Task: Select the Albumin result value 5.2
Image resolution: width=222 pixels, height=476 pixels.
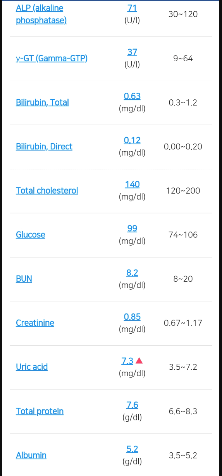Action: (132, 449)
